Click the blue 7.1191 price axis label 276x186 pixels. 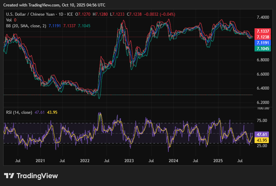(262, 43)
